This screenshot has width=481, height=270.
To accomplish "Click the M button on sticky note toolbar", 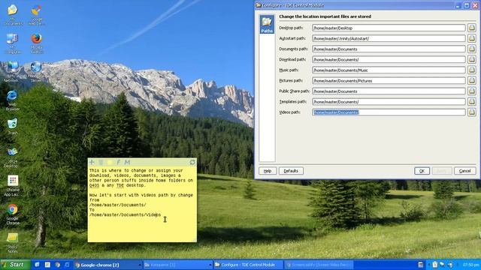I will point(127,162).
